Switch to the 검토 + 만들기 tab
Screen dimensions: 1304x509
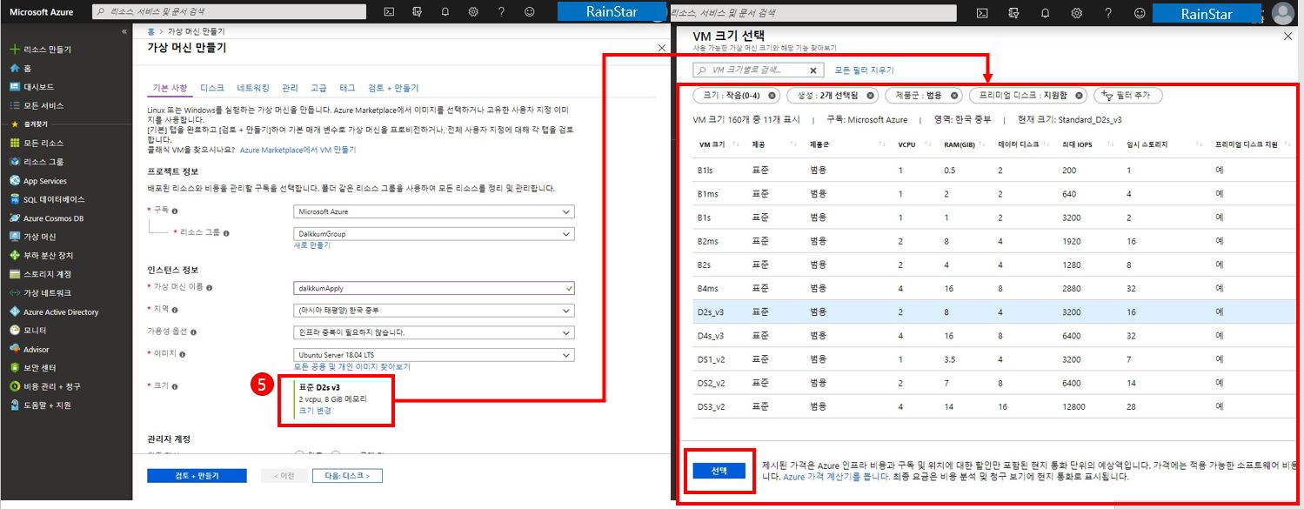tap(393, 88)
